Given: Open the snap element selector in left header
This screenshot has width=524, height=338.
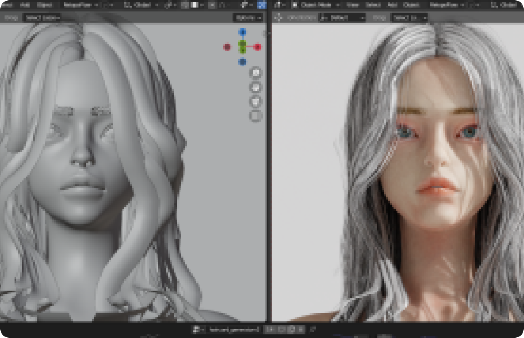Looking at the screenshot, I should pyautogui.click(x=197, y=4).
